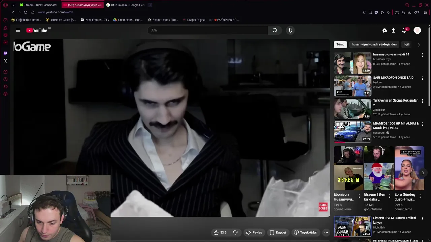Reload the page with the refresh icon
The height and width of the screenshot is (242, 431).
(x=25, y=12)
